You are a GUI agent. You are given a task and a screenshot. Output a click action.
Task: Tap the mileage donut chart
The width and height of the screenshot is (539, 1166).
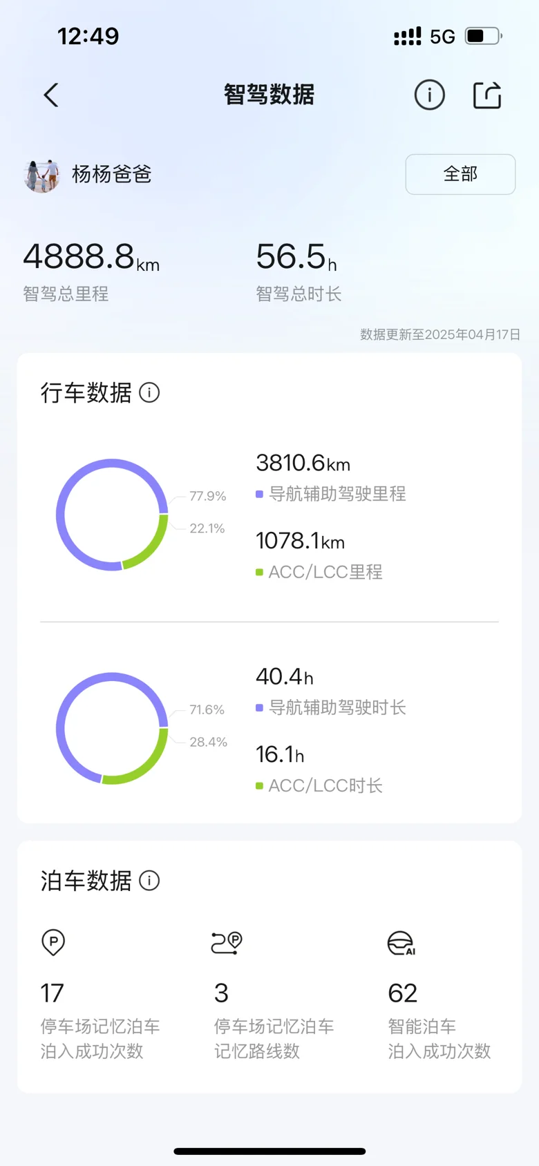[x=112, y=515]
